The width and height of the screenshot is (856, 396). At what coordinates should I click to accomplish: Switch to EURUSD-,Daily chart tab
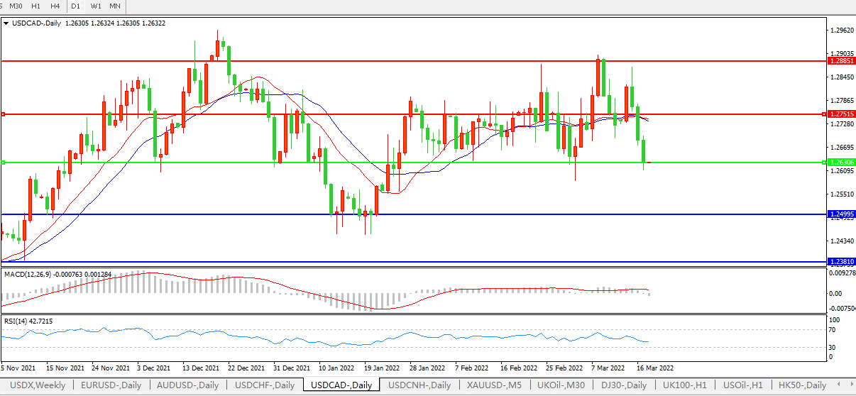pos(110,385)
